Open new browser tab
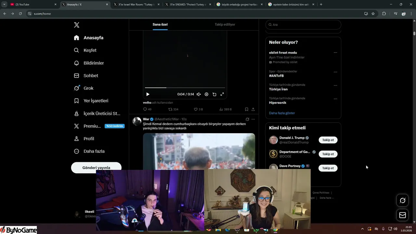This screenshot has height=234, width=416. [321, 5]
